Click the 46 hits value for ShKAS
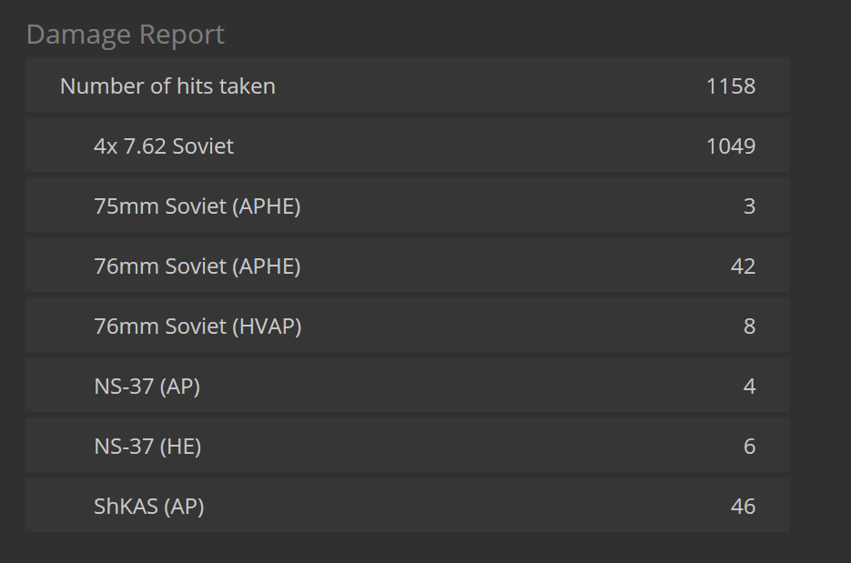The image size is (851, 563). tap(743, 507)
